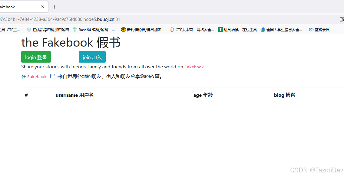The image size is (344, 176).
Task: Open the 工具-CTF工 bookmark
Action: tap(10, 30)
